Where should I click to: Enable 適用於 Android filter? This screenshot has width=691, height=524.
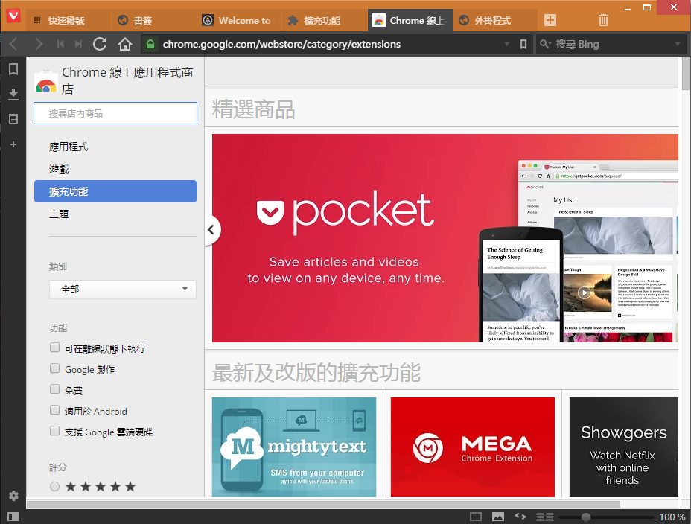pos(54,410)
